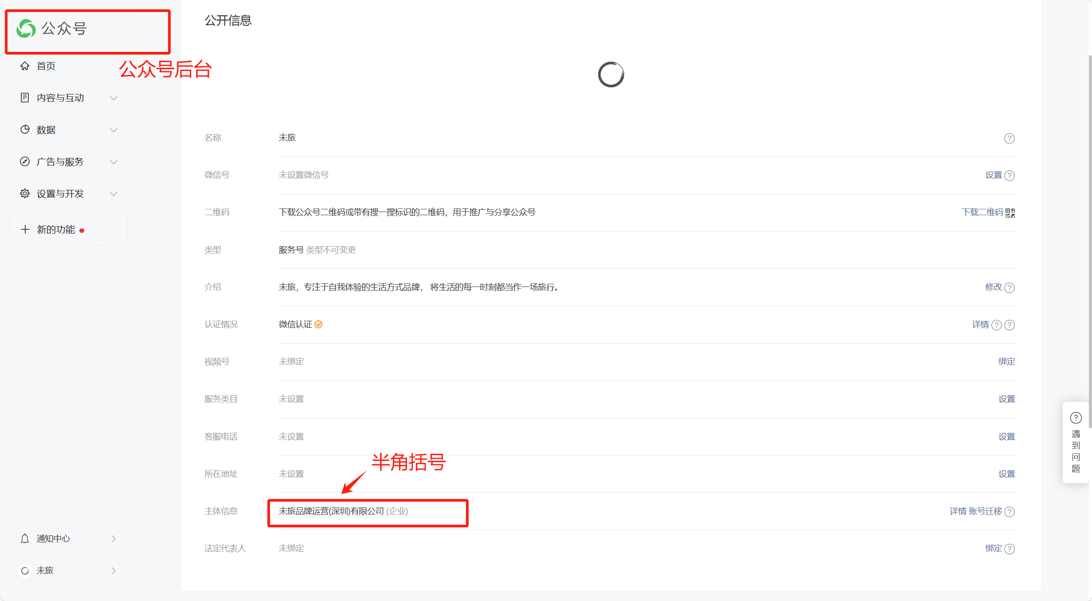Open the 未旅 account menu arrow
The height and width of the screenshot is (601, 1092).
114,570
